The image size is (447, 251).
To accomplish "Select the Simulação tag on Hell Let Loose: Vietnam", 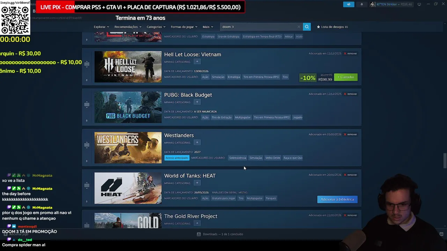I will [218, 77].
